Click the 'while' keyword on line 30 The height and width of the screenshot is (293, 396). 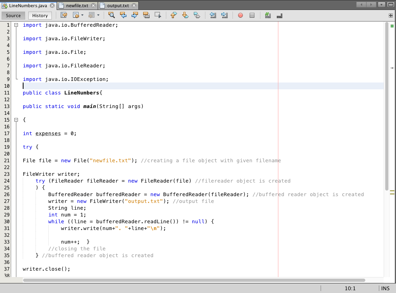[56, 222]
